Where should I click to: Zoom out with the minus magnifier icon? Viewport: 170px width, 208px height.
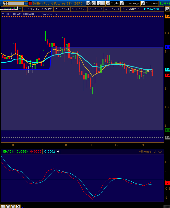coord(13,206)
